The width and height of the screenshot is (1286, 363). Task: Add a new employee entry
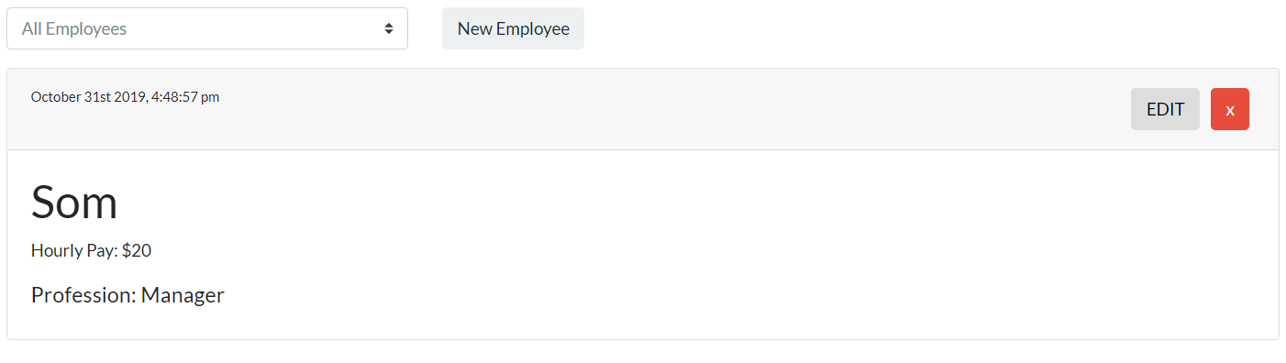513,28
